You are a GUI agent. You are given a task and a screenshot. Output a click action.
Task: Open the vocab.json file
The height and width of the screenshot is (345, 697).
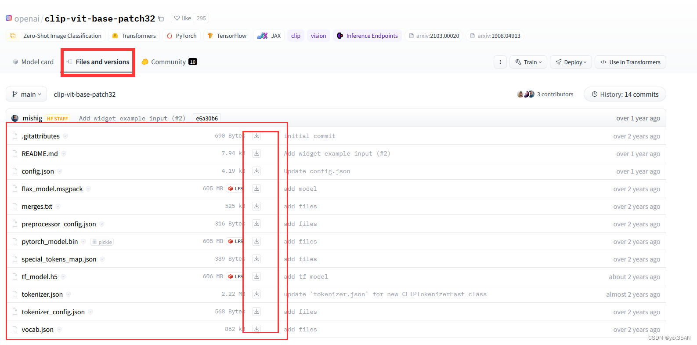(x=38, y=329)
